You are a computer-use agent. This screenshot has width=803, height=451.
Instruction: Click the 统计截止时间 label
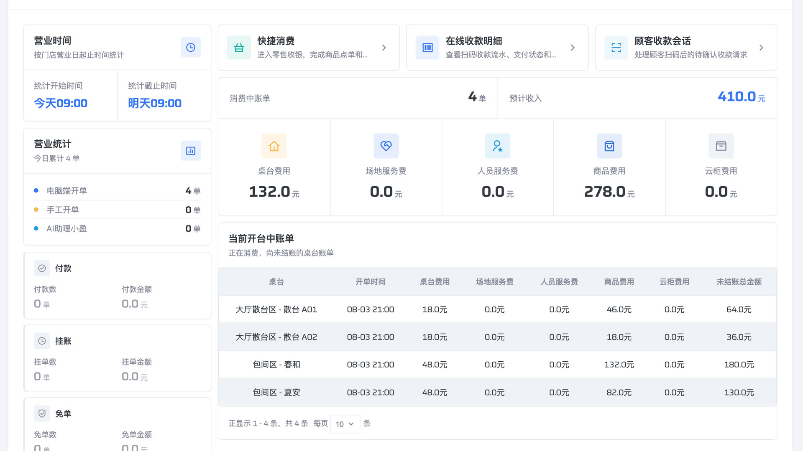click(152, 86)
